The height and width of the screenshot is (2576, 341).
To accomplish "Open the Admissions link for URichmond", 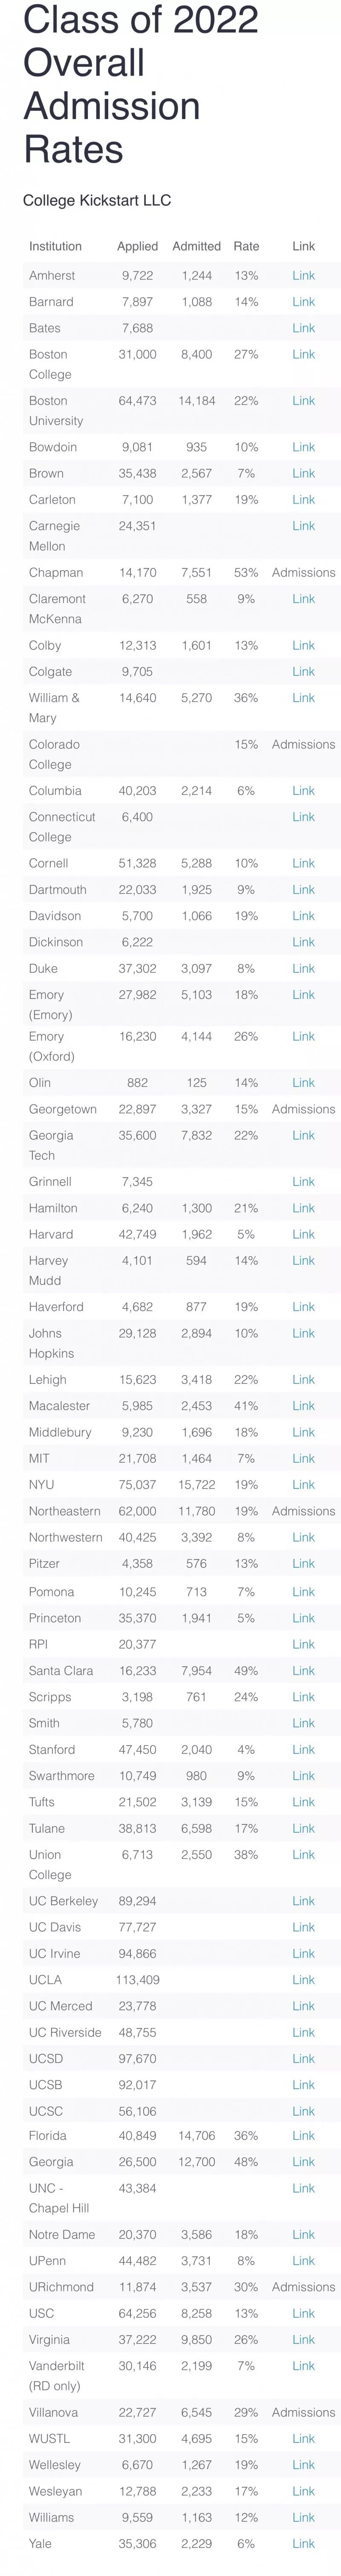I will tap(303, 2287).
